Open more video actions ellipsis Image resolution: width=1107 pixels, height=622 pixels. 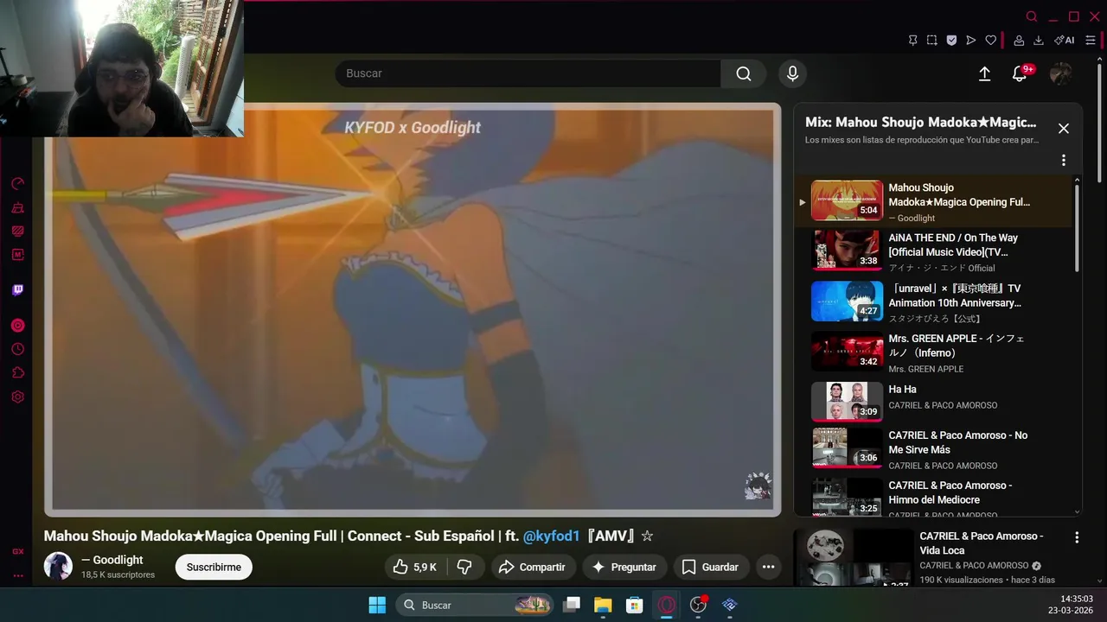pyautogui.click(x=768, y=567)
